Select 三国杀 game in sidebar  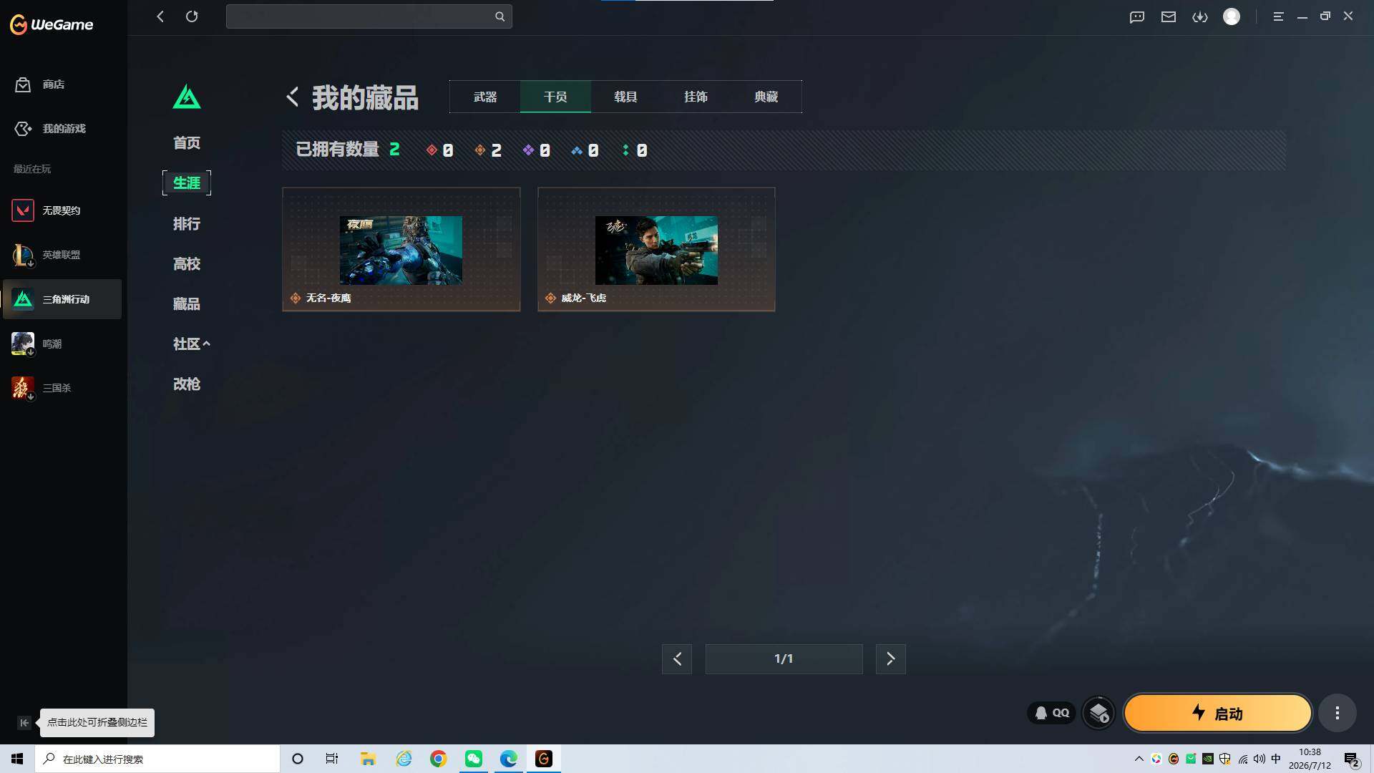62,388
